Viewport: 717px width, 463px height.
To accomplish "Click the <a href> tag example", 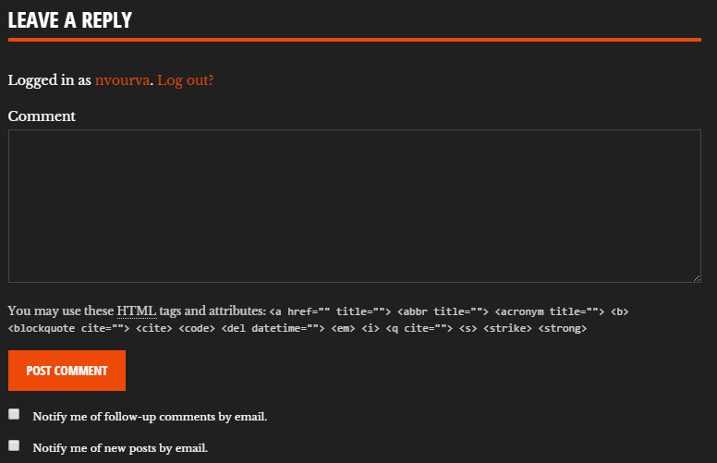I will click(x=330, y=311).
